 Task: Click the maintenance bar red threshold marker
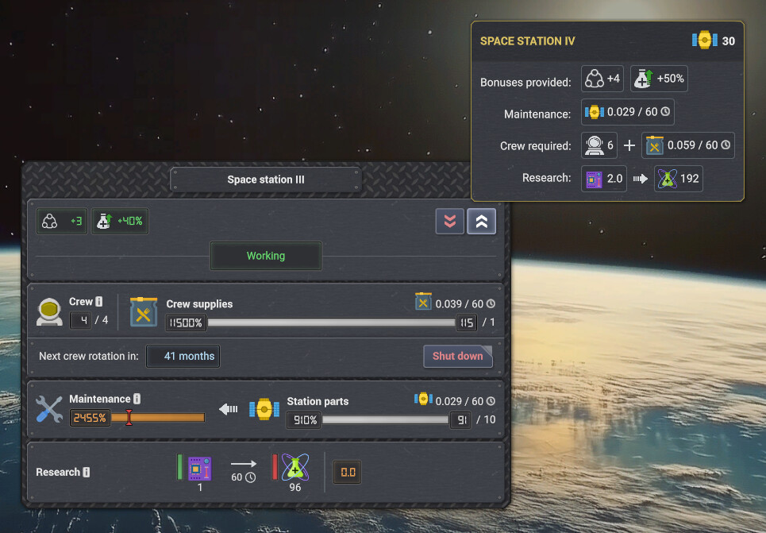click(129, 417)
